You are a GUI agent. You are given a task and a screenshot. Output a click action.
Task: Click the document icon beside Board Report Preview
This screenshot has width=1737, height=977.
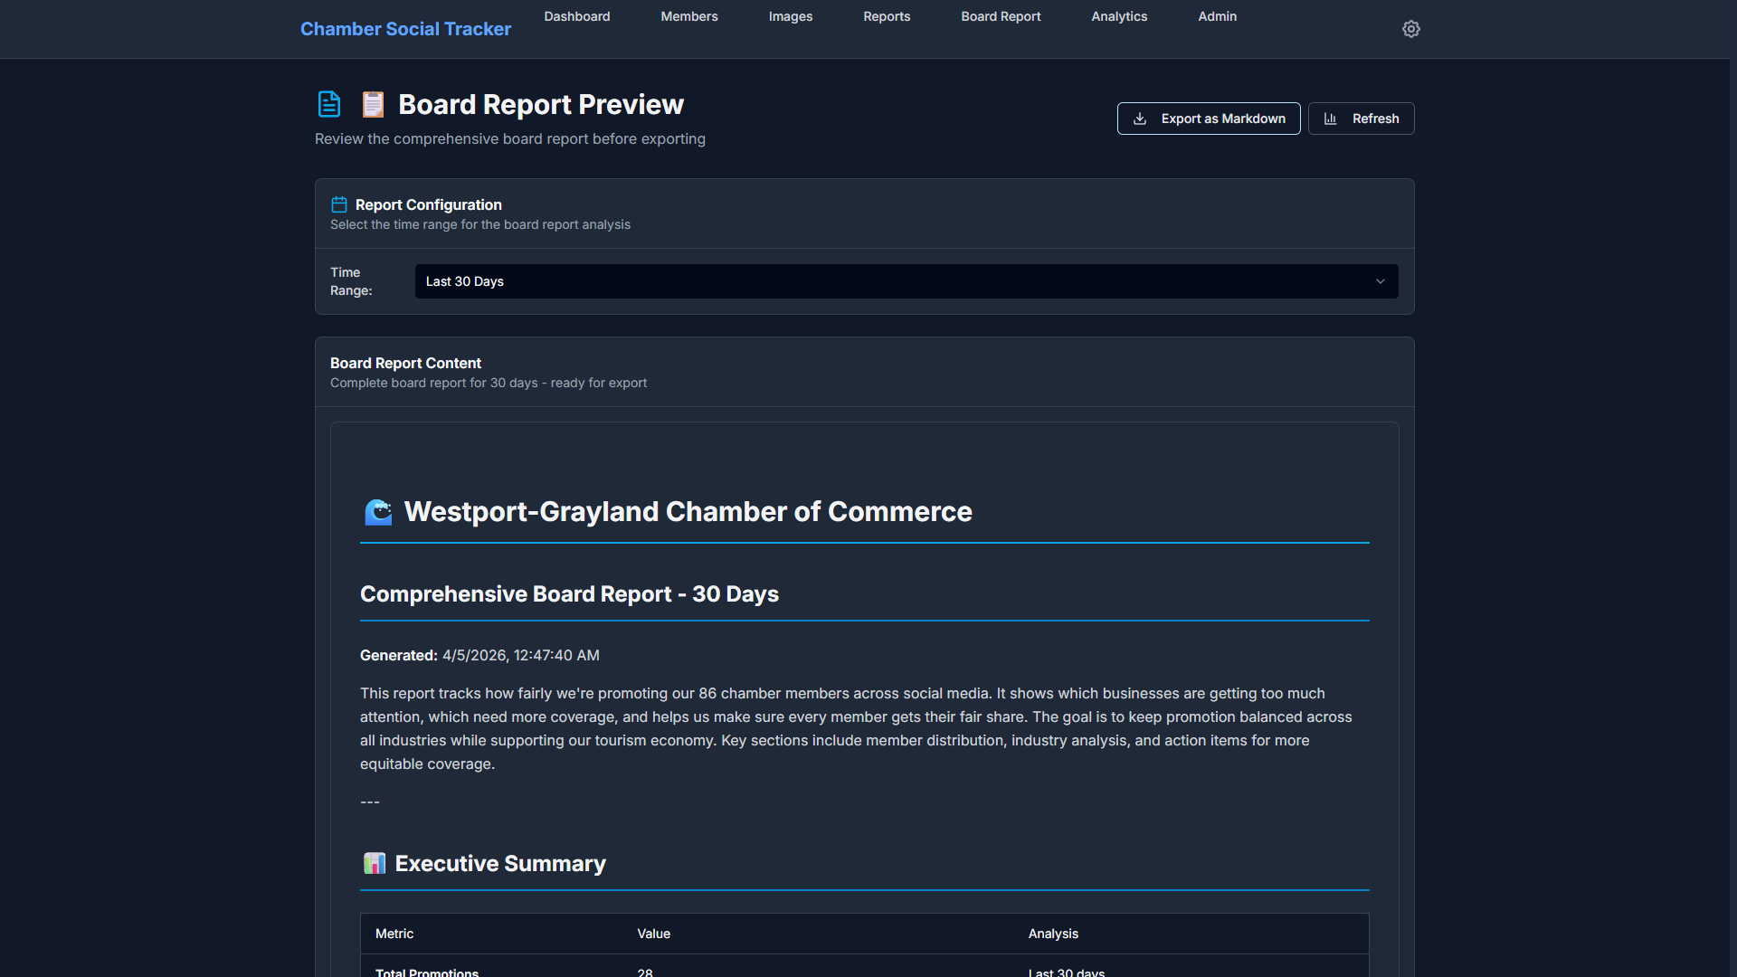tap(329, 104)
